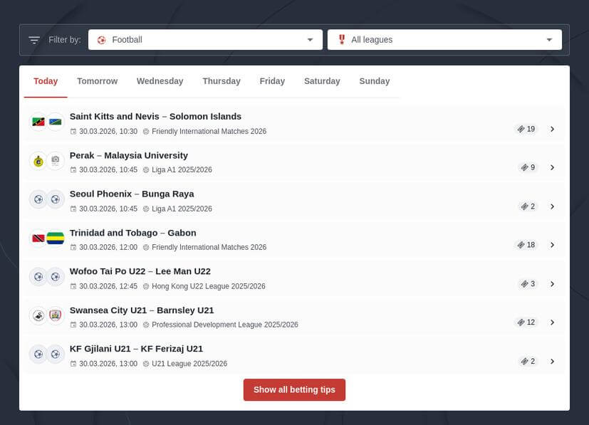Switch to the Tomorrow tab
The height and width of the screenshot is (425, 589).
coord(97,81)
